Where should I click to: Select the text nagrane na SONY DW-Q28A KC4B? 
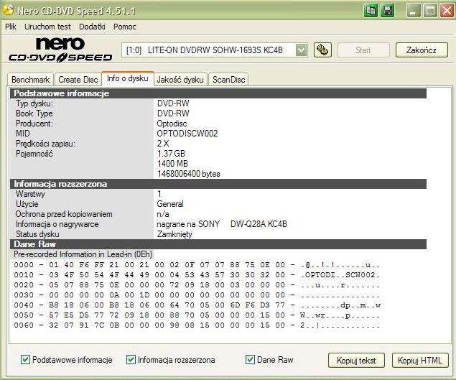[222, 224]
